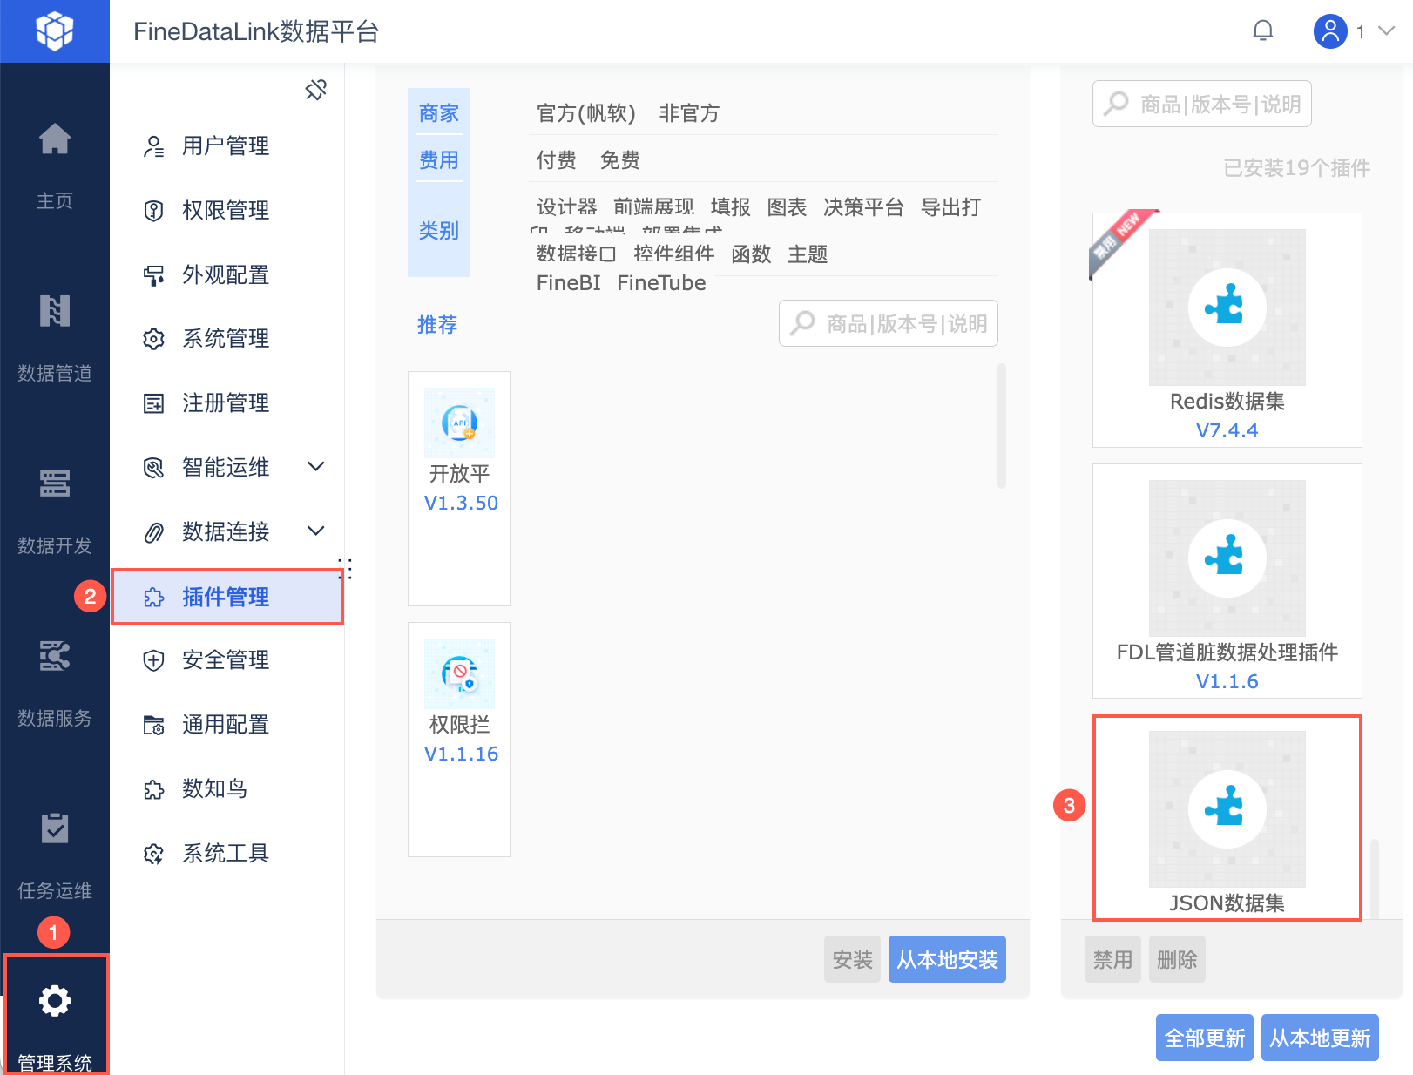Filter plugins by 付费
The width and height of the screenshot is (1413, 1075).
(556, 160)
